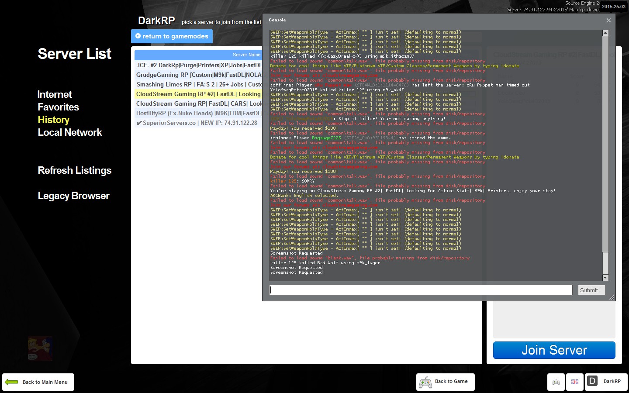Image resolution: width=629 pixels, height=393 pixels.
Task: Open the Local Network server list
Action: (x=69, y=132)
